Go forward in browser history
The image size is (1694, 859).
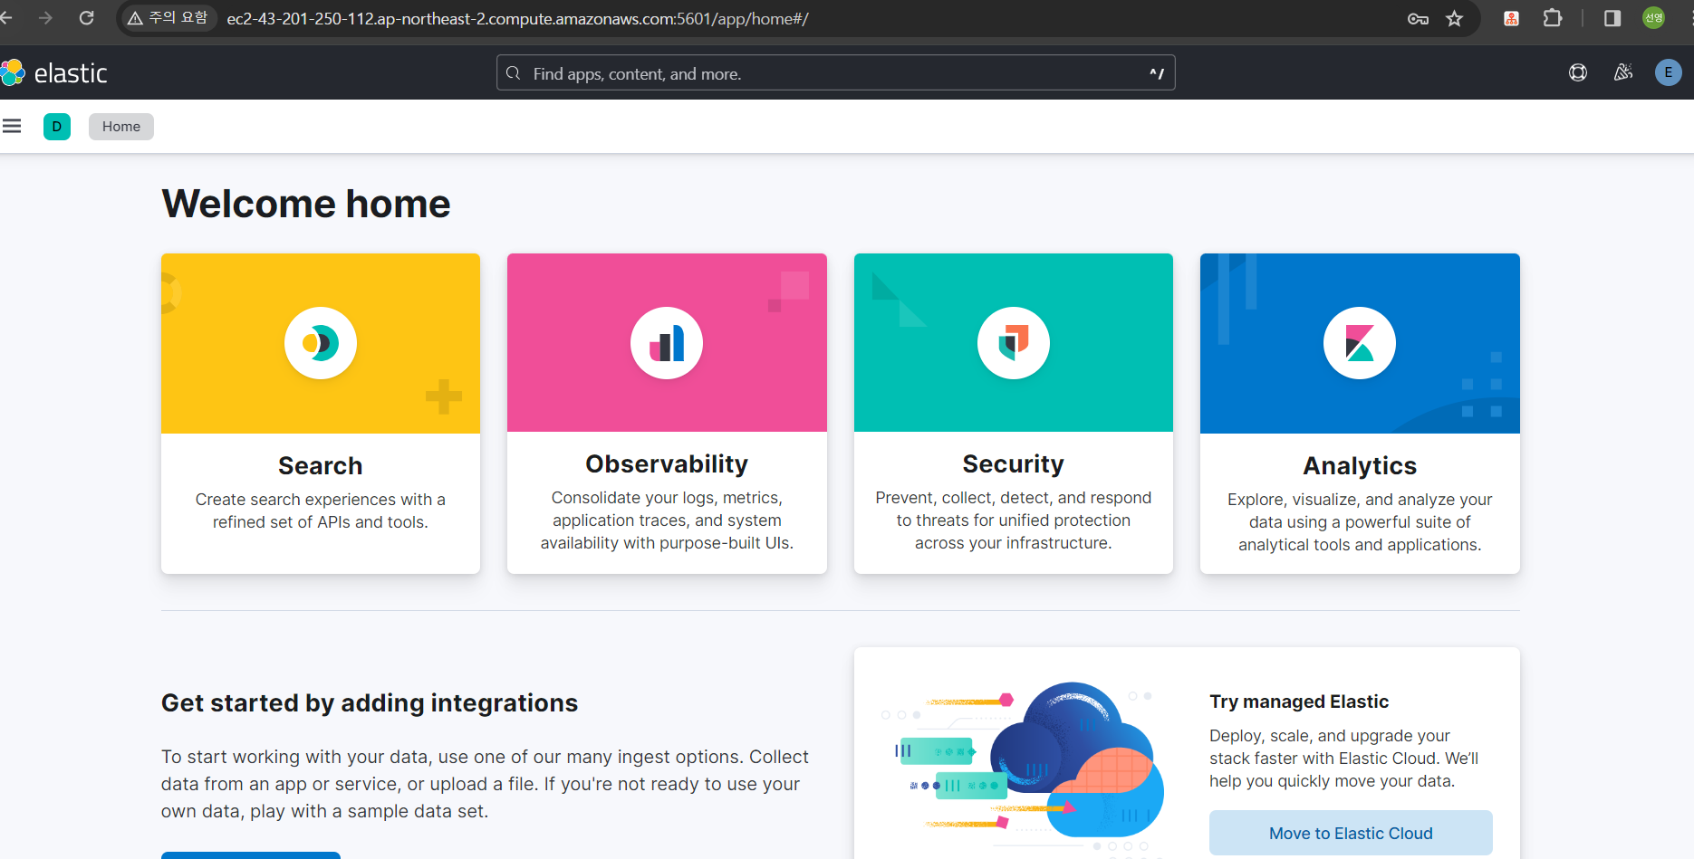click(x=45, y=18)
